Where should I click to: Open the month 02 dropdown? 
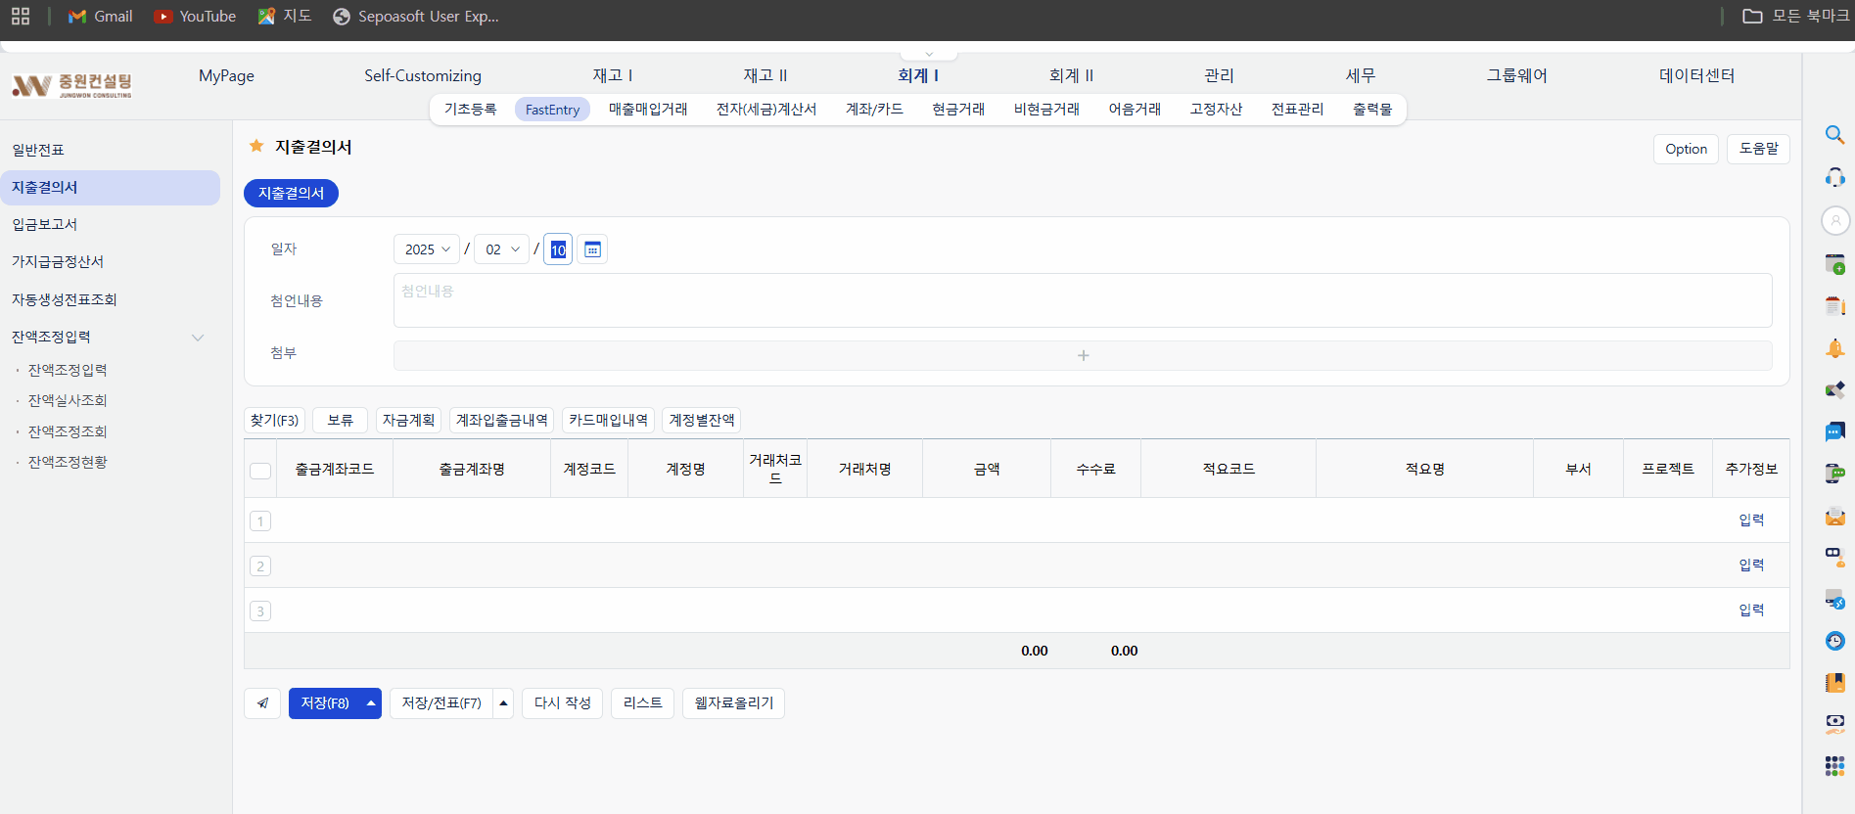pyautogui.click(x=502, y=249)
